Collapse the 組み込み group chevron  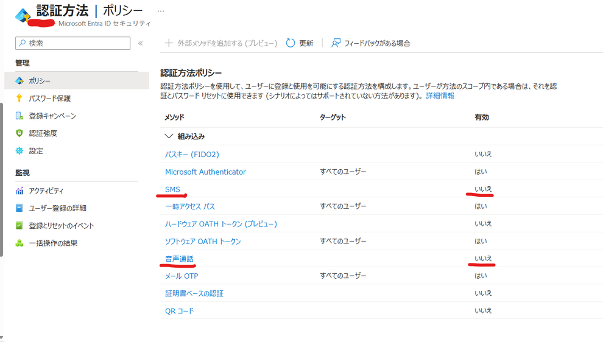click(x=169, y=136)
